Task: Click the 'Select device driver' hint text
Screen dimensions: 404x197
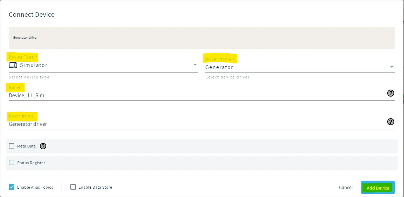Action: [x=227, y=77]
